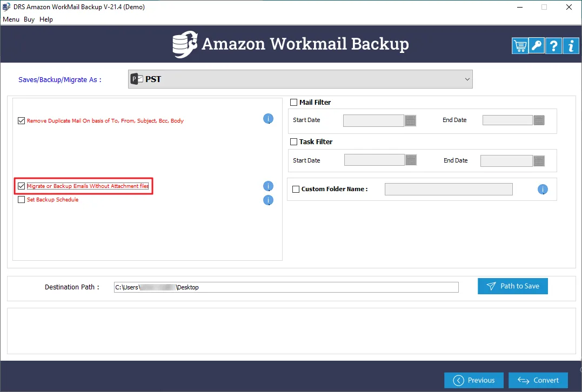Open Task Filter Start Date calendar
Image resolution: width=582 pixels, height=392 pixels.
coord(411,160)
